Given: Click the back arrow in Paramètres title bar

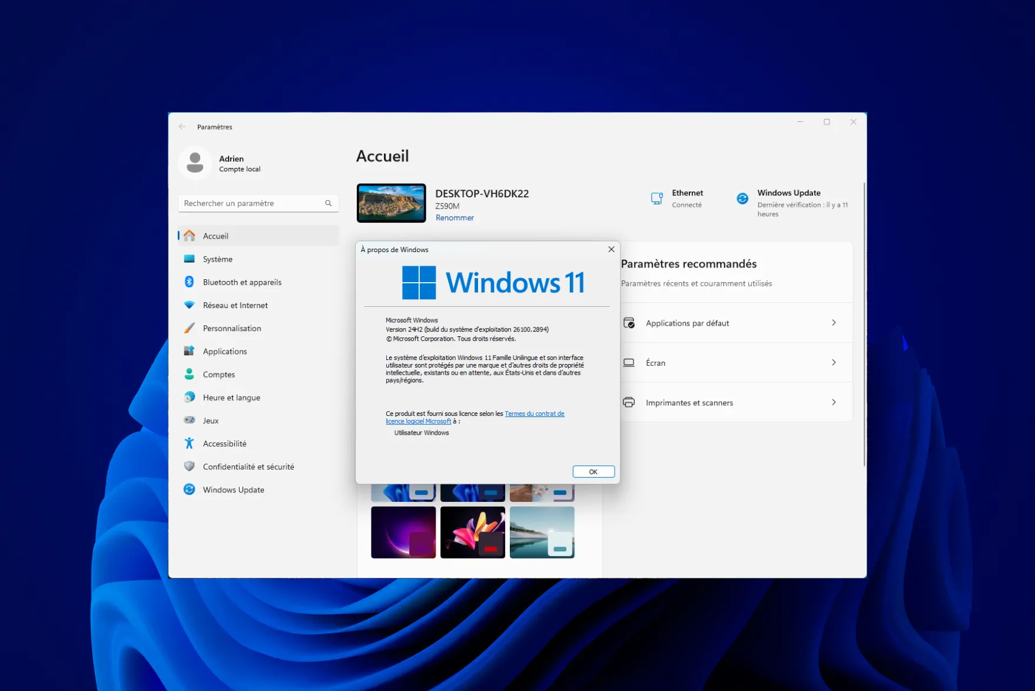Looking at the screenshot, I should 183,127.
